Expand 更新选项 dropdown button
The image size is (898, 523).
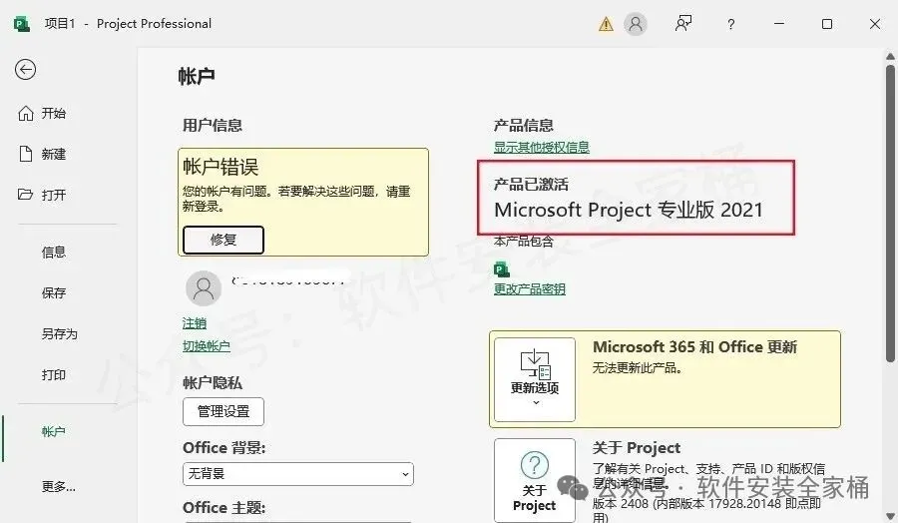point(535,379)
